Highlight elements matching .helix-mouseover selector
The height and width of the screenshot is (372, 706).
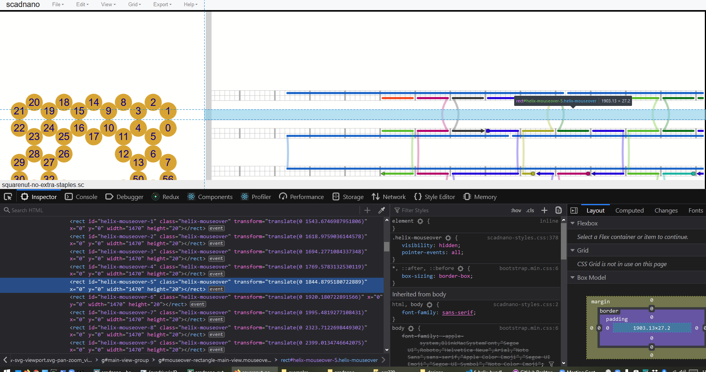(x=448, y=238)
